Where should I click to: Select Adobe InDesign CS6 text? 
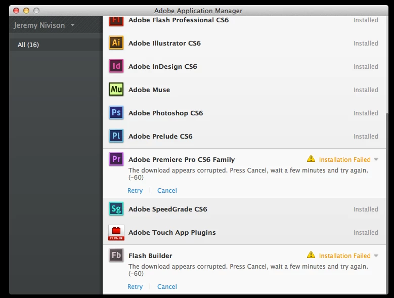(x=162, y=67)
